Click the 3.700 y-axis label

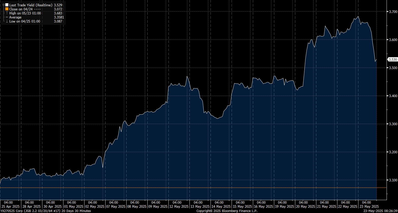pos(393,12)
